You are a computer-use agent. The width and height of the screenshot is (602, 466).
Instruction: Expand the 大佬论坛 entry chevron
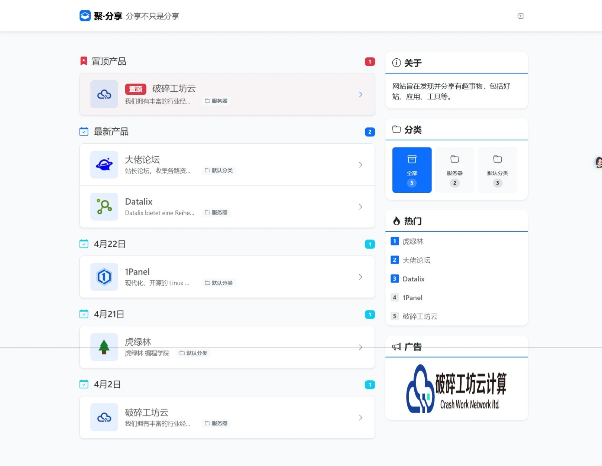(360, 164)
